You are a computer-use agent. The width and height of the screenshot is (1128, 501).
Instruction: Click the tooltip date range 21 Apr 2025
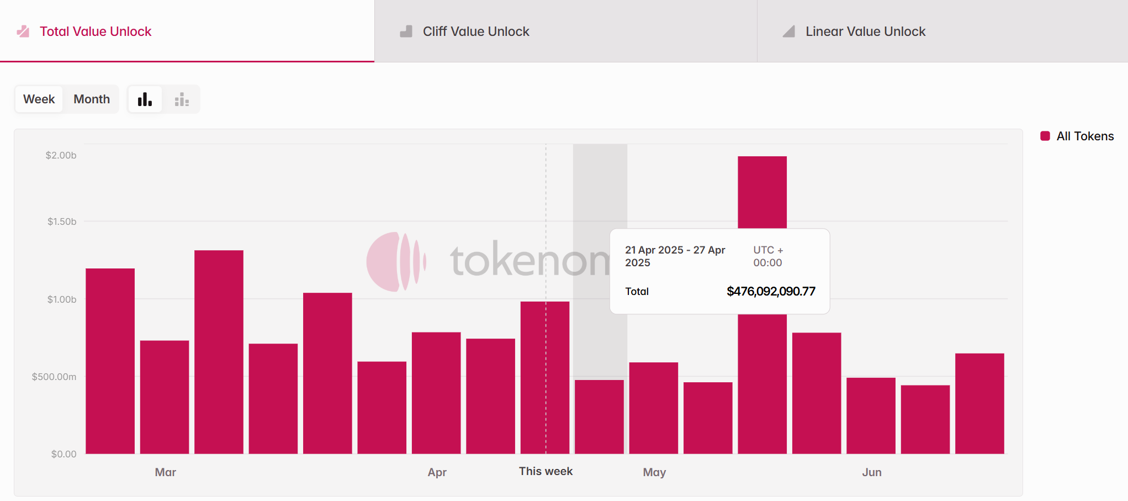pos(675,256)
